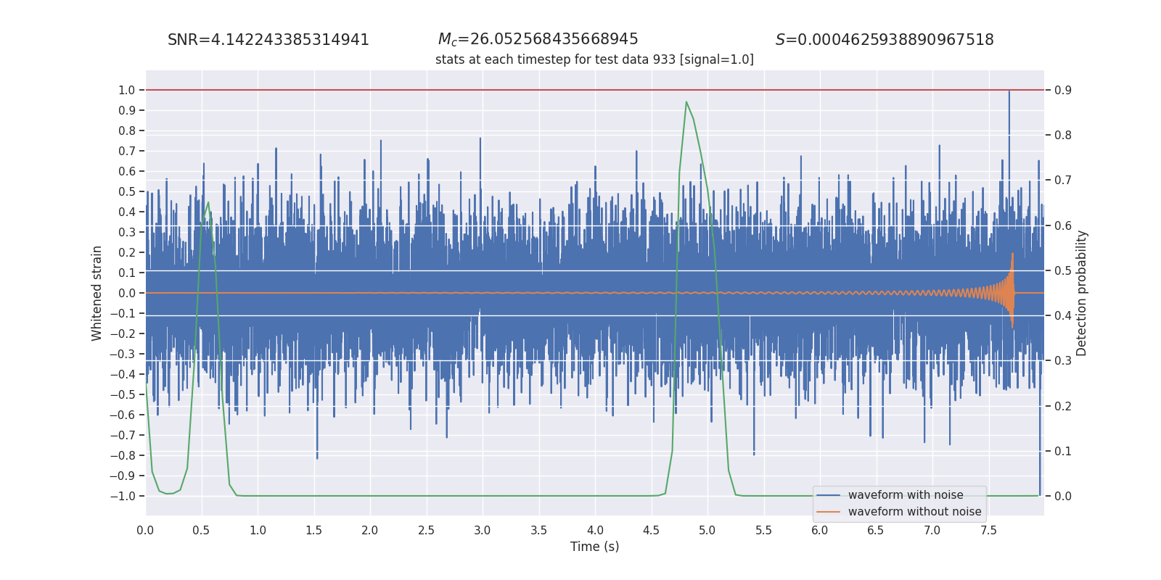Click the 0.9 tick on Detection probability axis
1161x580 pixels.
point(1063,90)
